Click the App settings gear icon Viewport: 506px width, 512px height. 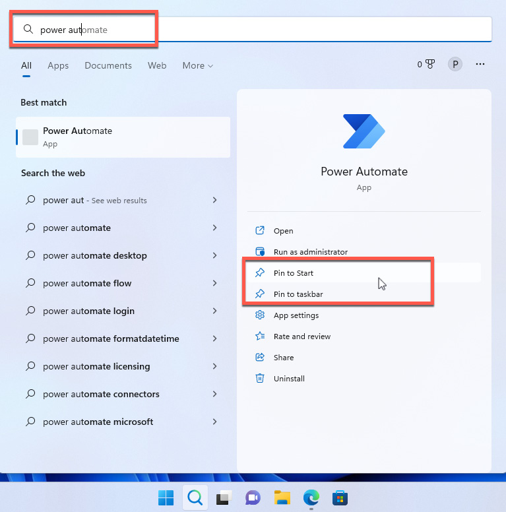(x=260, y=315)
